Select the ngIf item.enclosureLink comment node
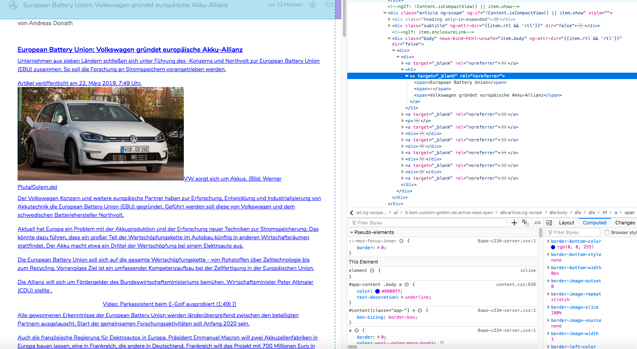This screenshot has height=349, width=637. pos(433,32)
